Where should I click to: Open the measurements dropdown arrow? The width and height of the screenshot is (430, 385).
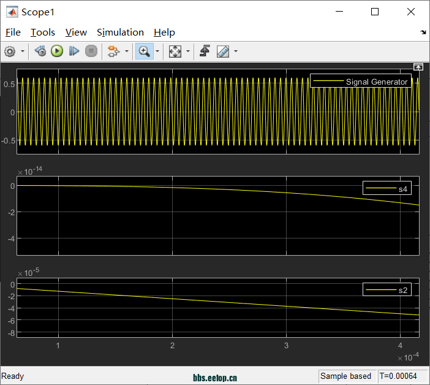(235, 51)
